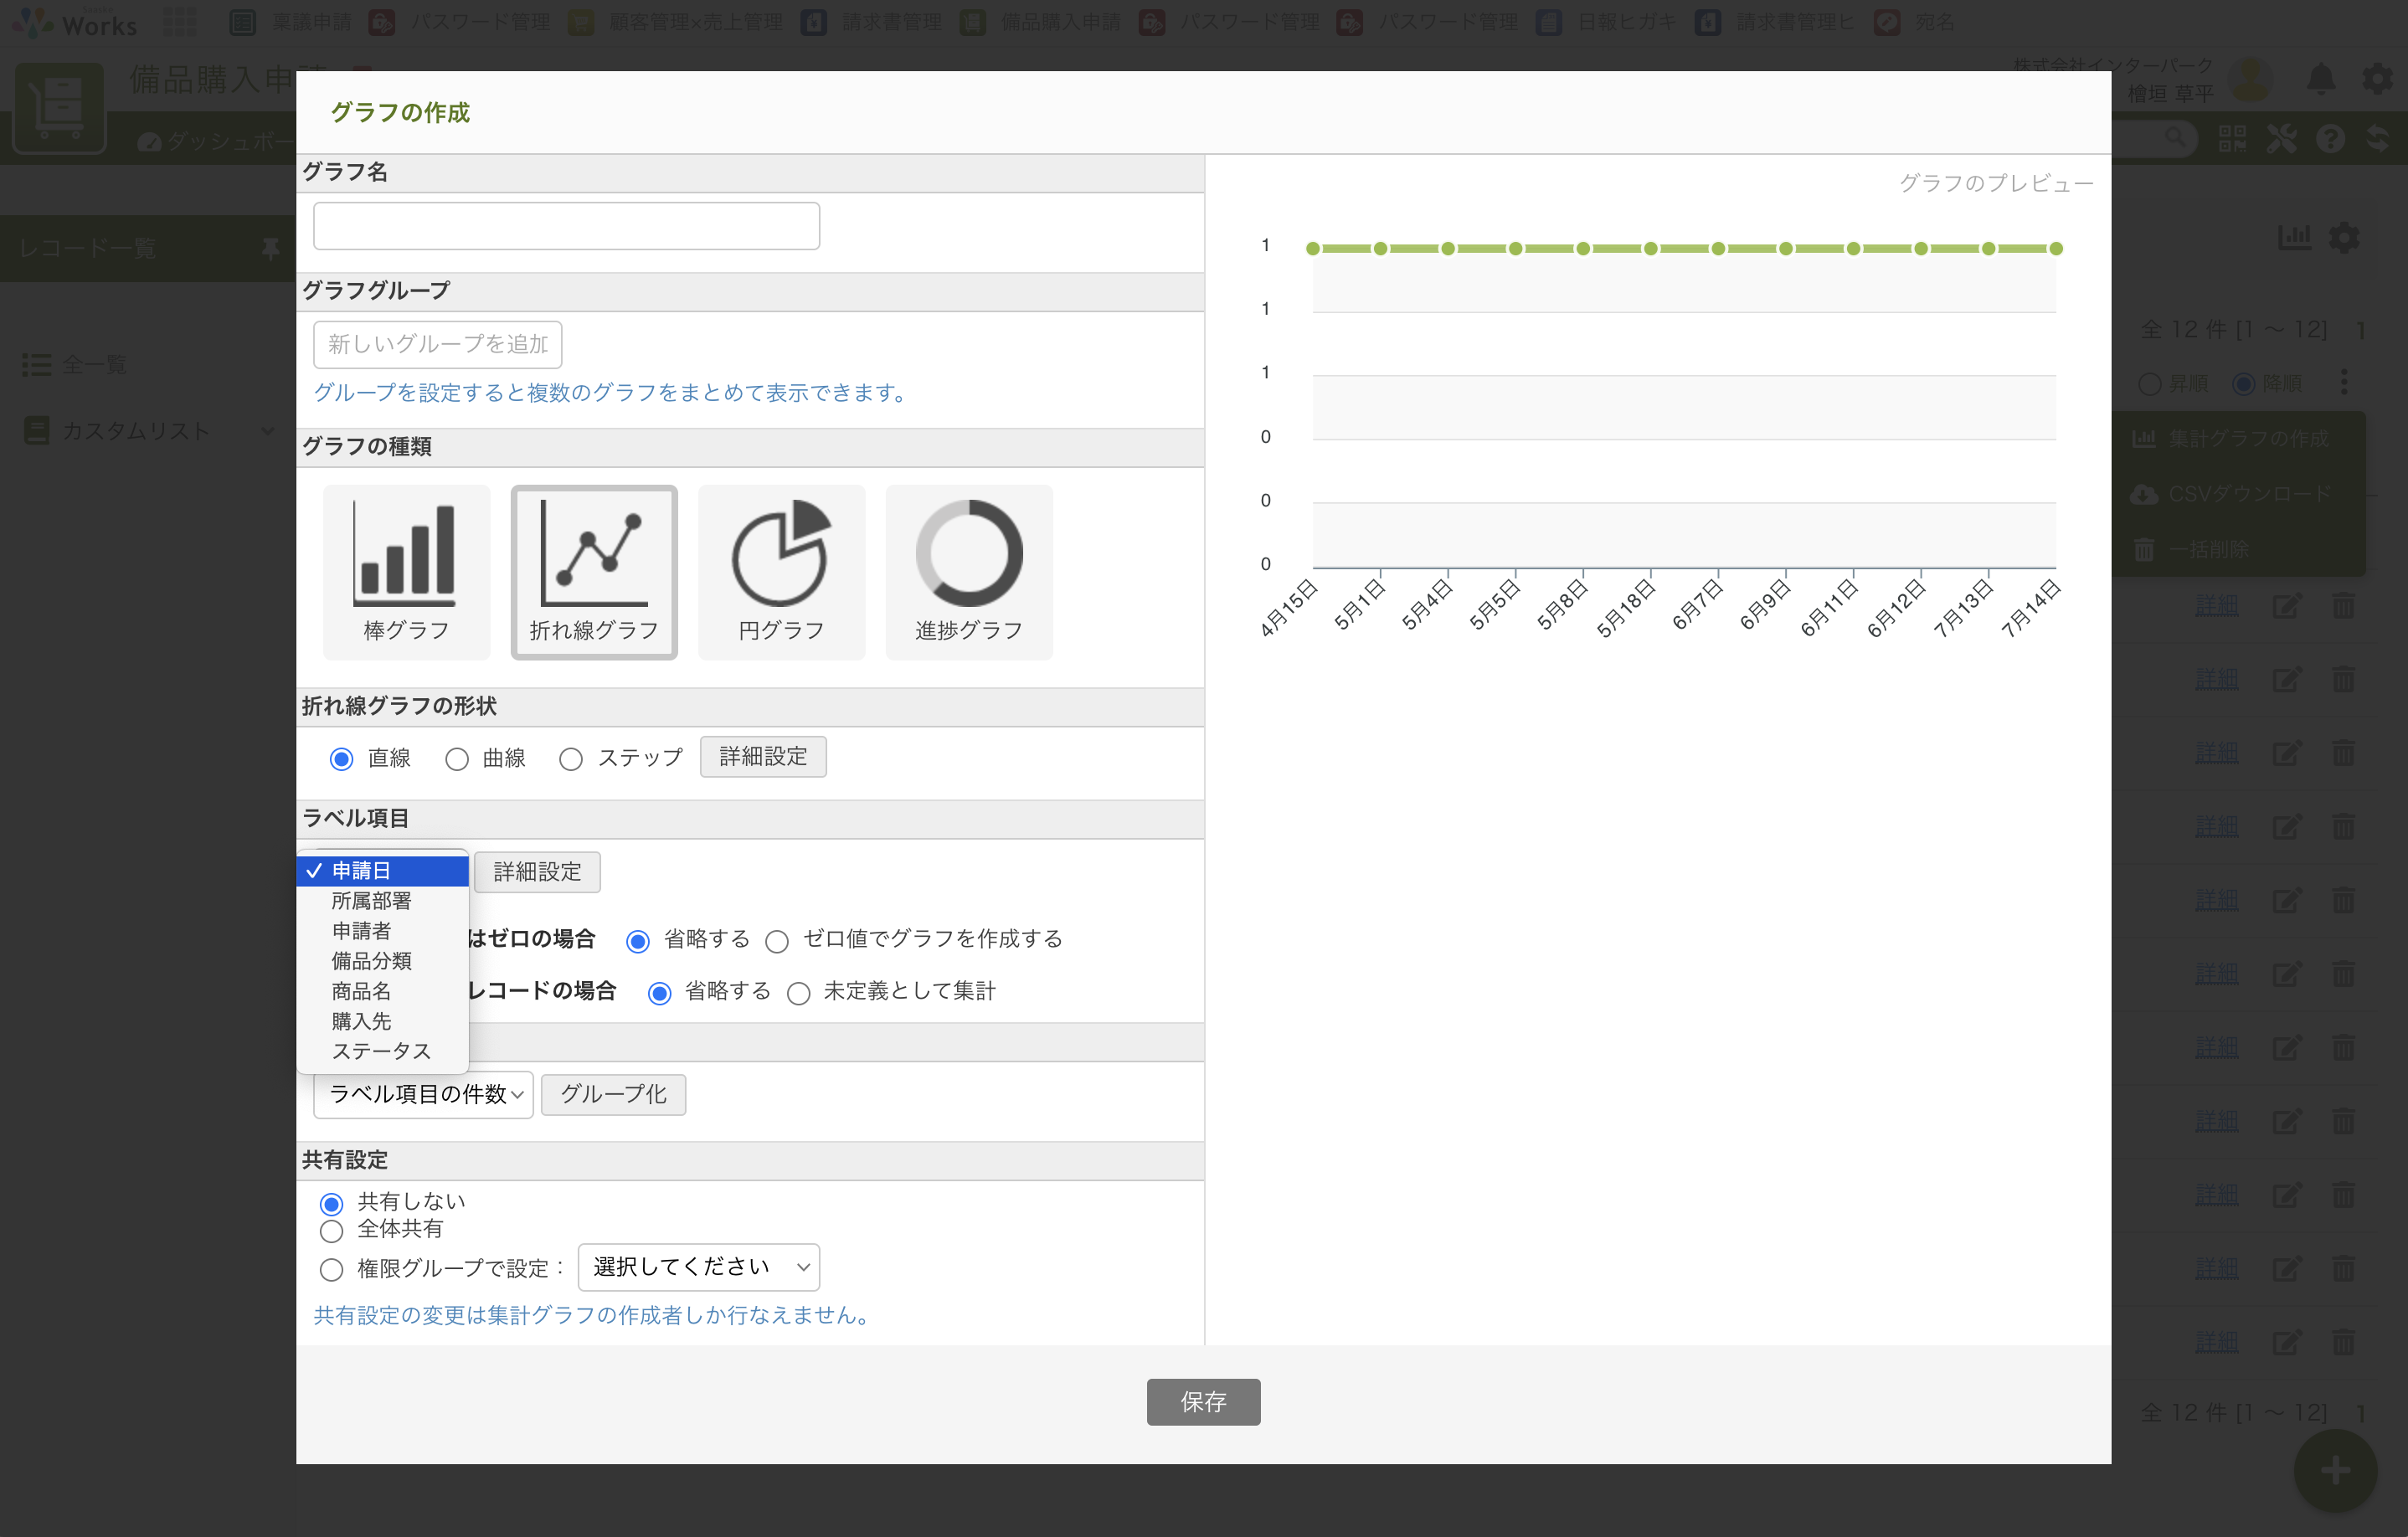Select 共有しない sharing option
The height and width of the screenshot is (1537, 2408).
click(331, 1203)
